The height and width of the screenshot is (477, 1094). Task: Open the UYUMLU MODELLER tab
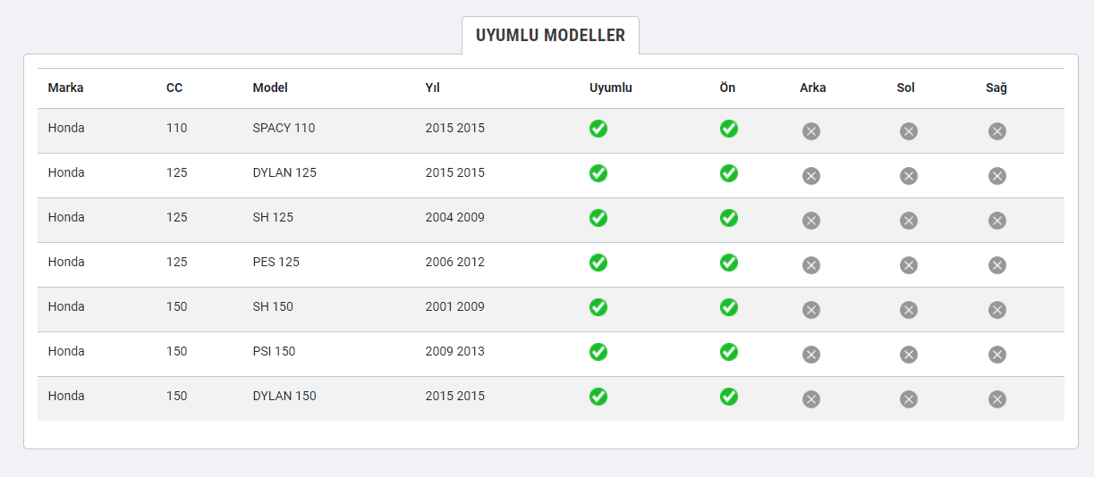(550, 36)
